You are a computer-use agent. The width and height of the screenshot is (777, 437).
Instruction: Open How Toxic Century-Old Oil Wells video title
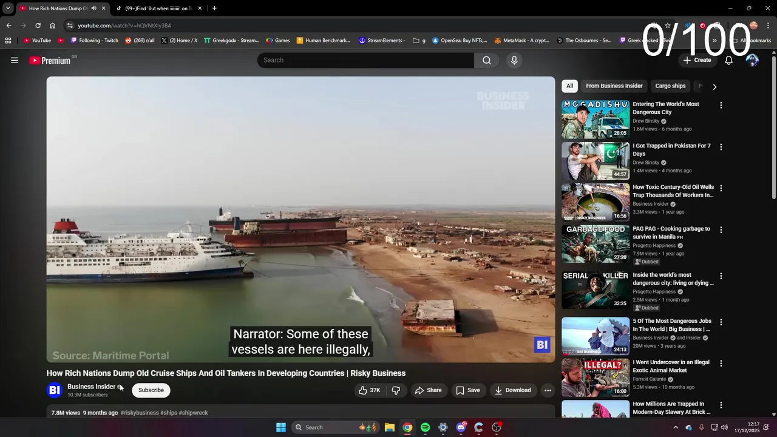click(x=673, y=191)
